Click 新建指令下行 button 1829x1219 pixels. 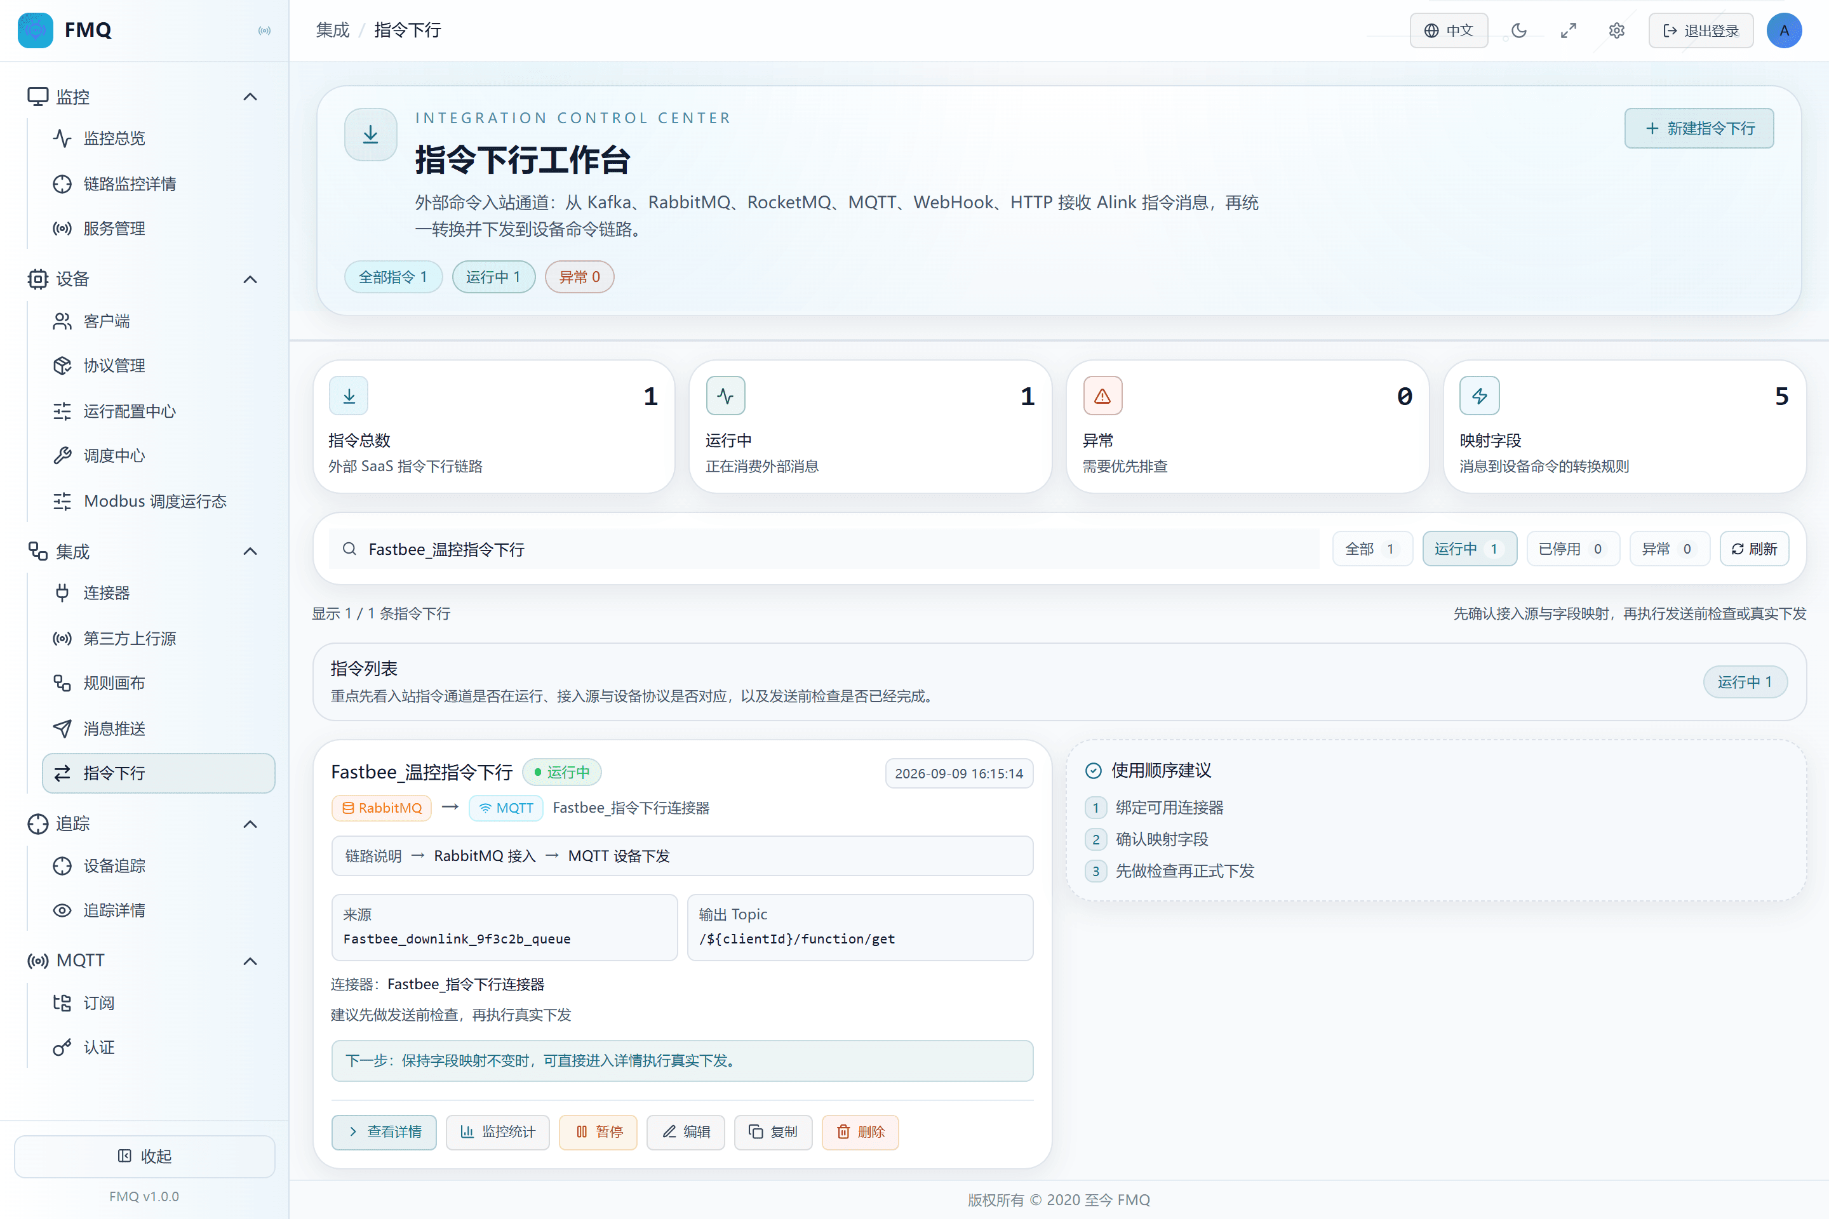point(1698,128)
